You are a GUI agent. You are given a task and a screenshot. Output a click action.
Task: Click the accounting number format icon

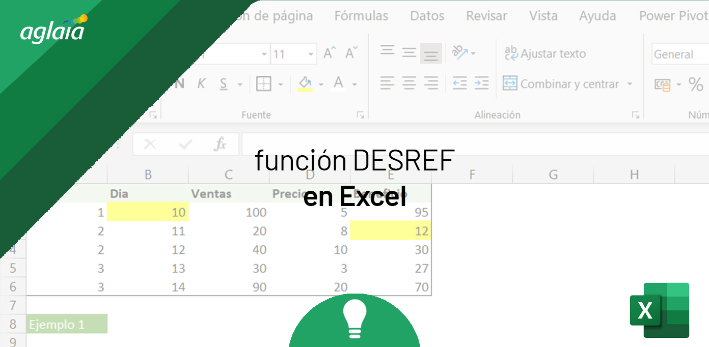point(663,84)
